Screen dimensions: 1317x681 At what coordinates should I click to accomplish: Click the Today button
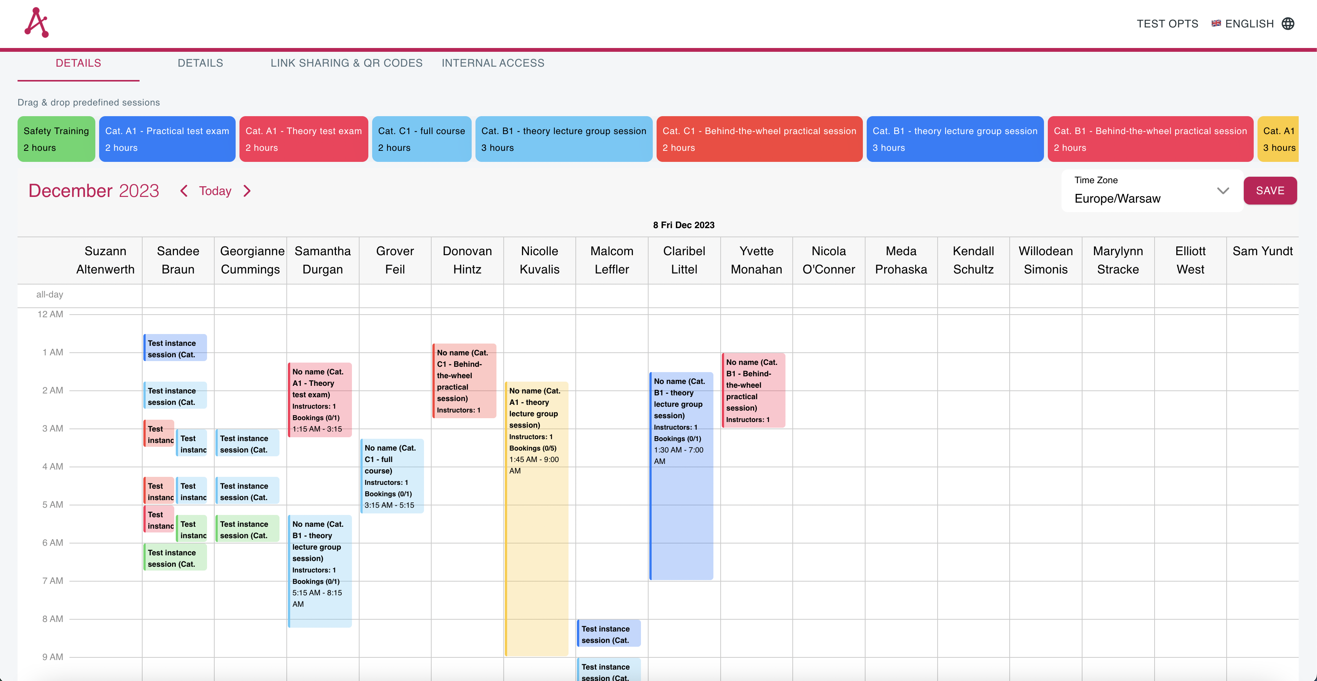pyautogui.click(x=215, y=190)
